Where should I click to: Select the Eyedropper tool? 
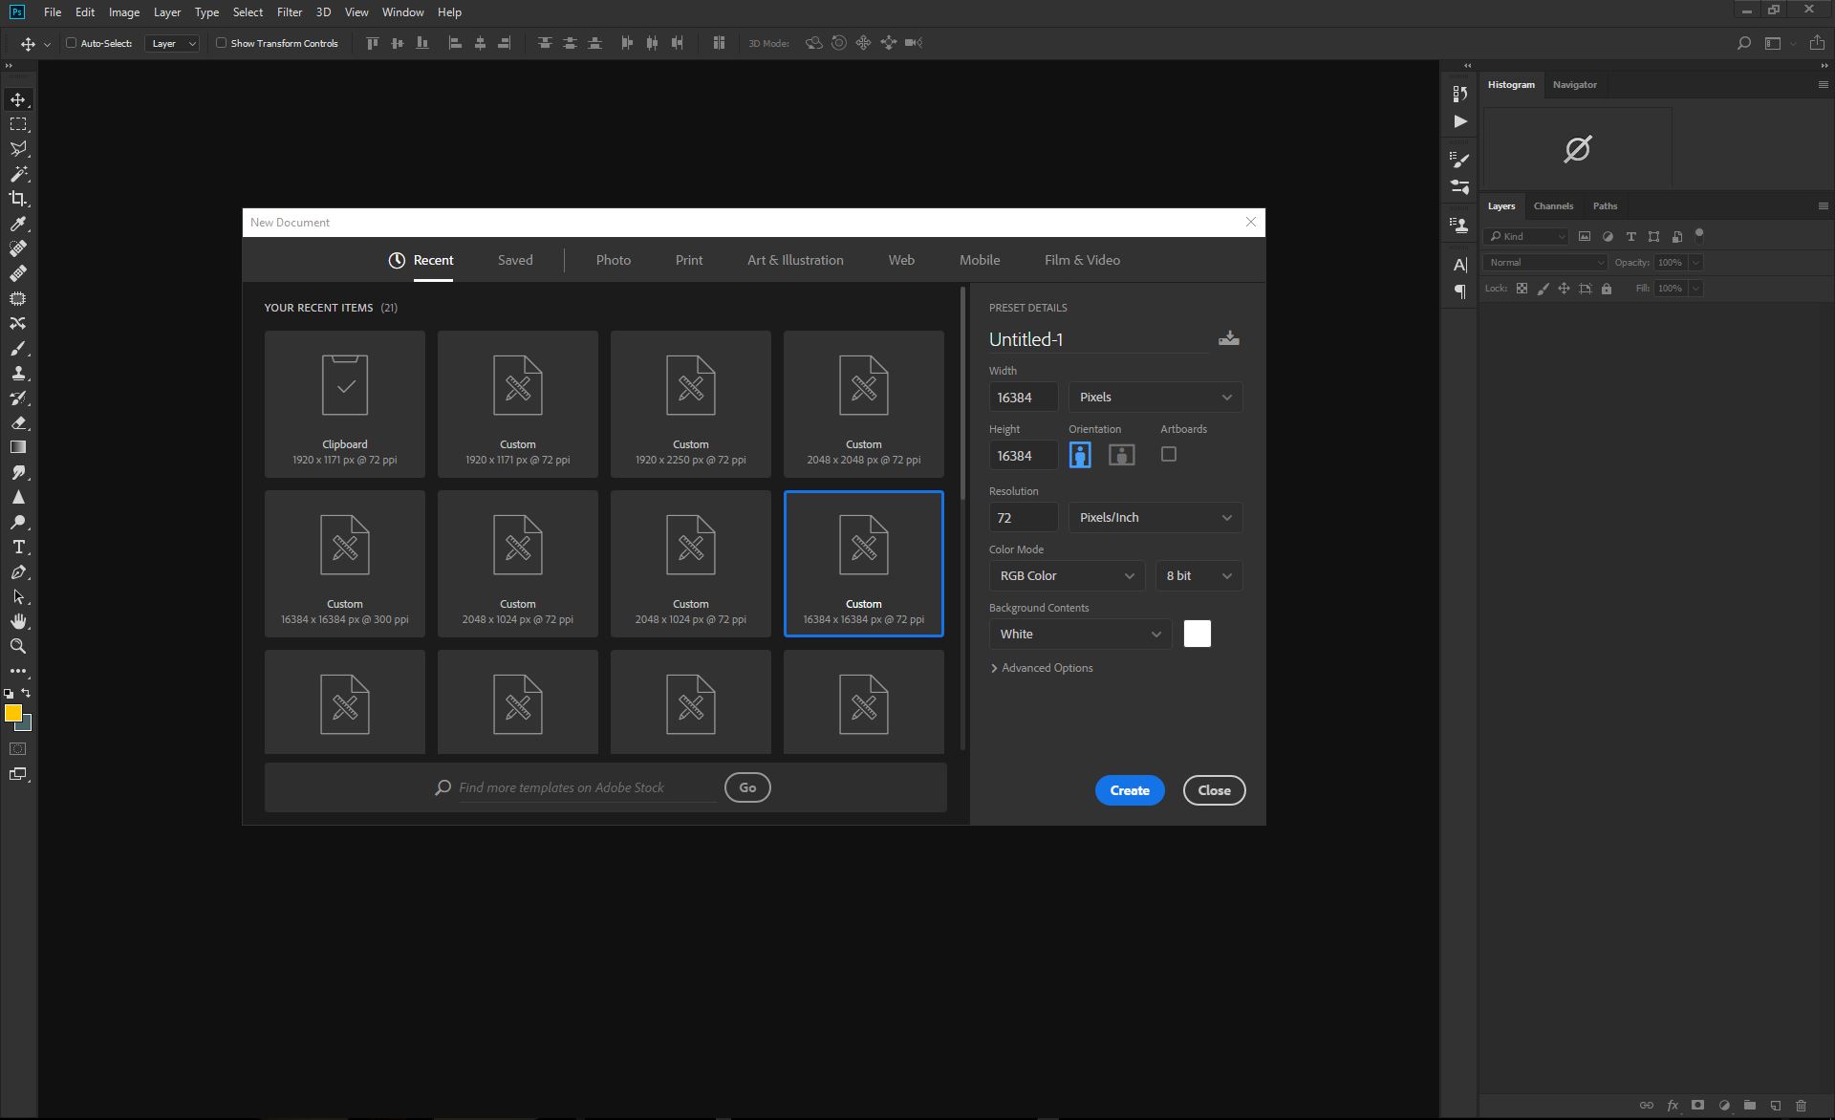coord(18,224)
